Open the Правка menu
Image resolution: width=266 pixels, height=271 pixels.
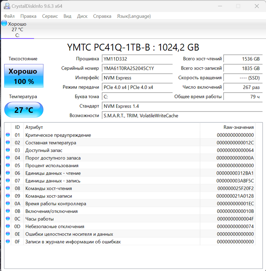point(28,16)
